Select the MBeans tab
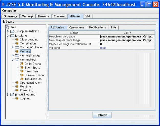Screen dimensions: 160x126 (x=75, y=16)
